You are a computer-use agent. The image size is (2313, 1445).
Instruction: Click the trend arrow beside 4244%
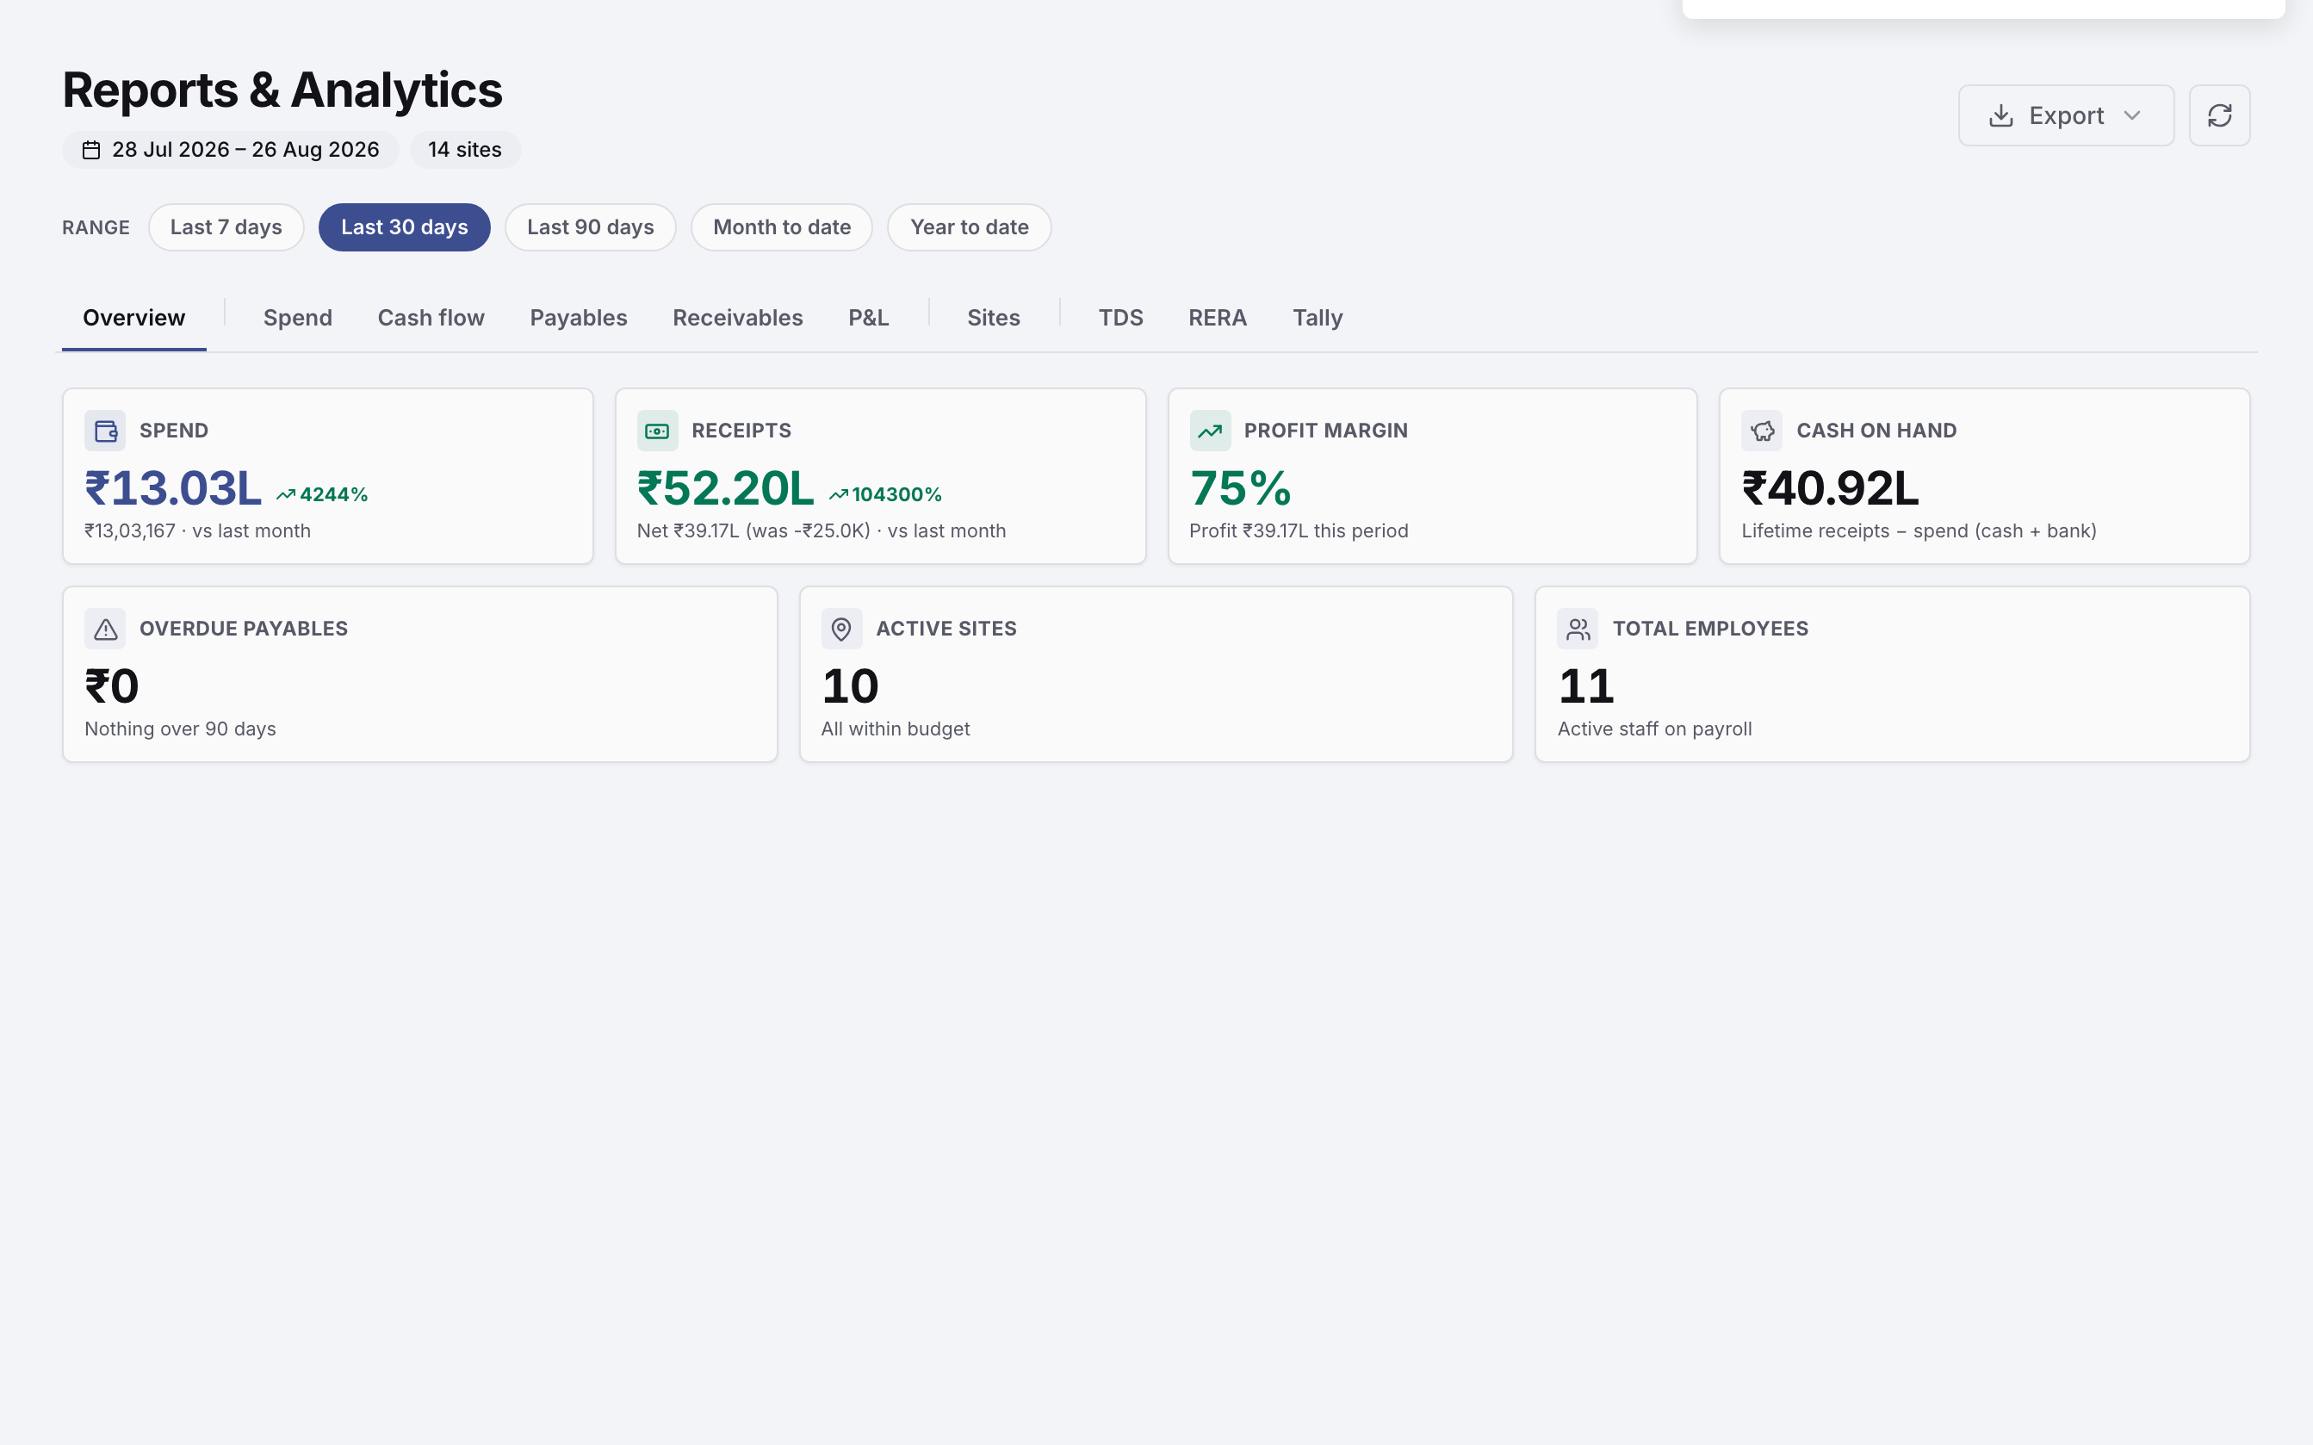pyautogui.click(x=286, y=495)
